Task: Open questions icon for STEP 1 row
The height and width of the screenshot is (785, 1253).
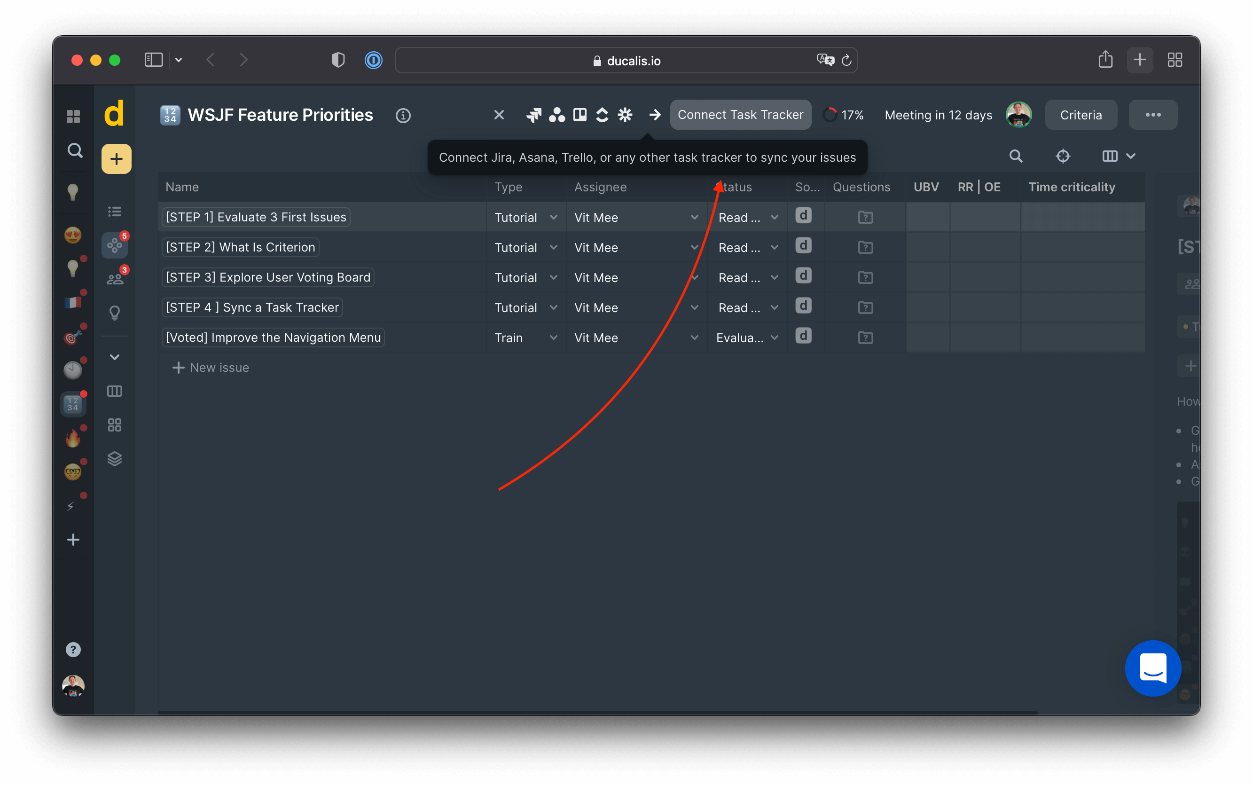Action: click(x=865, y=217)
